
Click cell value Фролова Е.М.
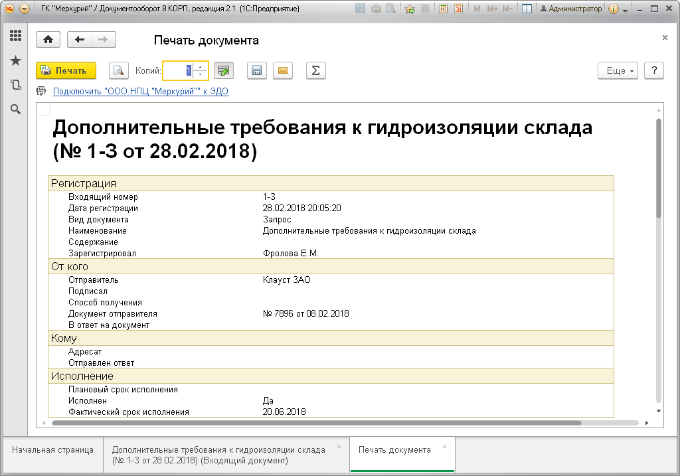point(291,253)
